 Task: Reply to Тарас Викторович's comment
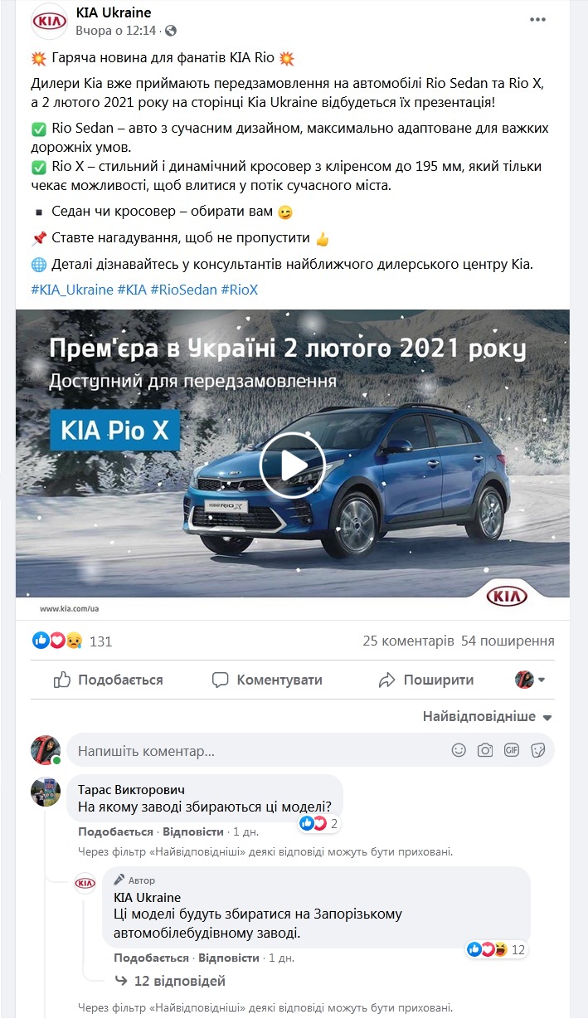click(x=193, y=831)
